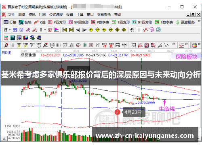Image resolution: width=202 pixels, height=146 pixels.
Task: Select the 板块 sector icon
Action: coord(25,22)
